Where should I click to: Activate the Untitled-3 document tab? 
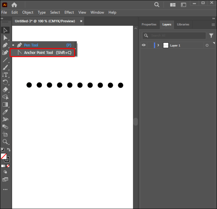45,21
